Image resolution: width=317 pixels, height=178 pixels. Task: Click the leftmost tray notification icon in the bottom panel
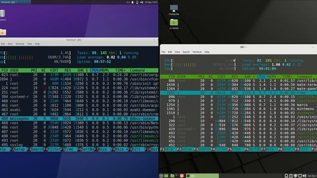pos(286,176)
